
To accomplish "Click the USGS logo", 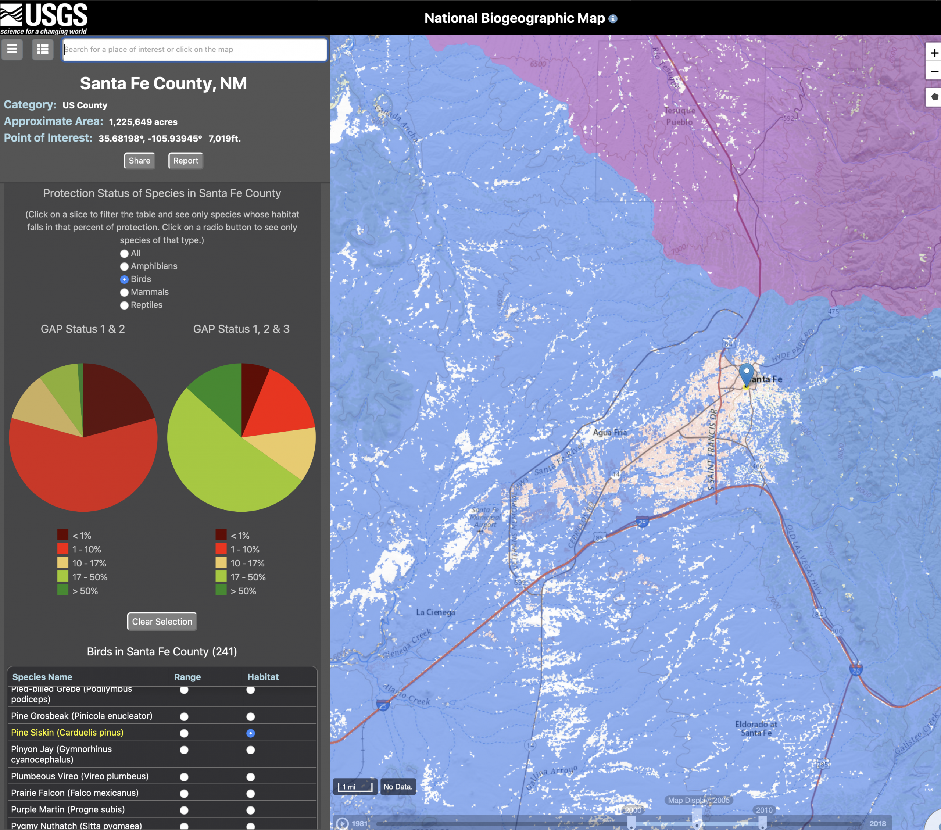I will [x=44, y=18].
